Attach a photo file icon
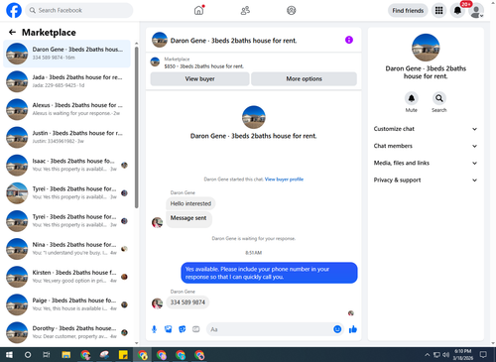This screenshot has height=362, width=496. 169,329
